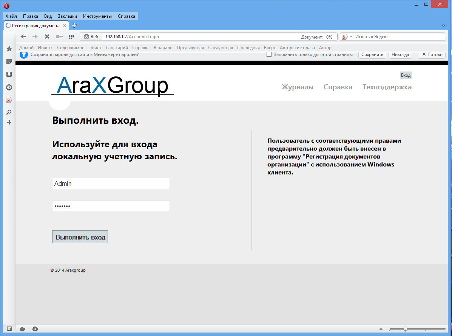Click the address bar URL
452x336 pixels.
click(x=199, y=37)
